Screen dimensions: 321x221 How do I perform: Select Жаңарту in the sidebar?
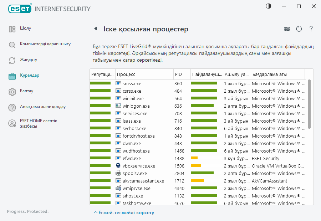pyautogui.click(x=29, y=60)
